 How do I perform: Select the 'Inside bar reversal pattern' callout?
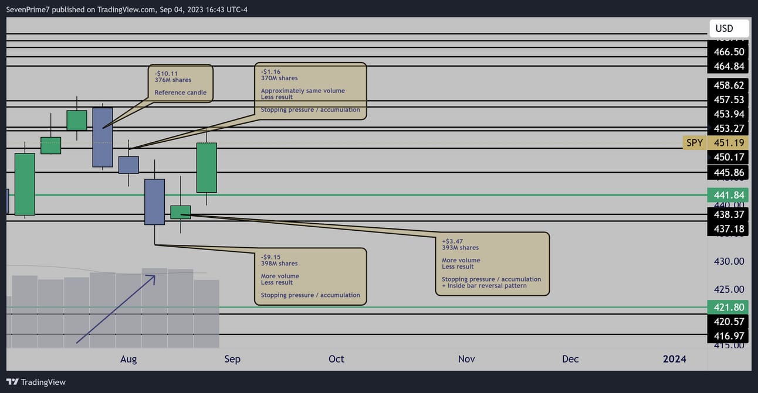(492, 264)
